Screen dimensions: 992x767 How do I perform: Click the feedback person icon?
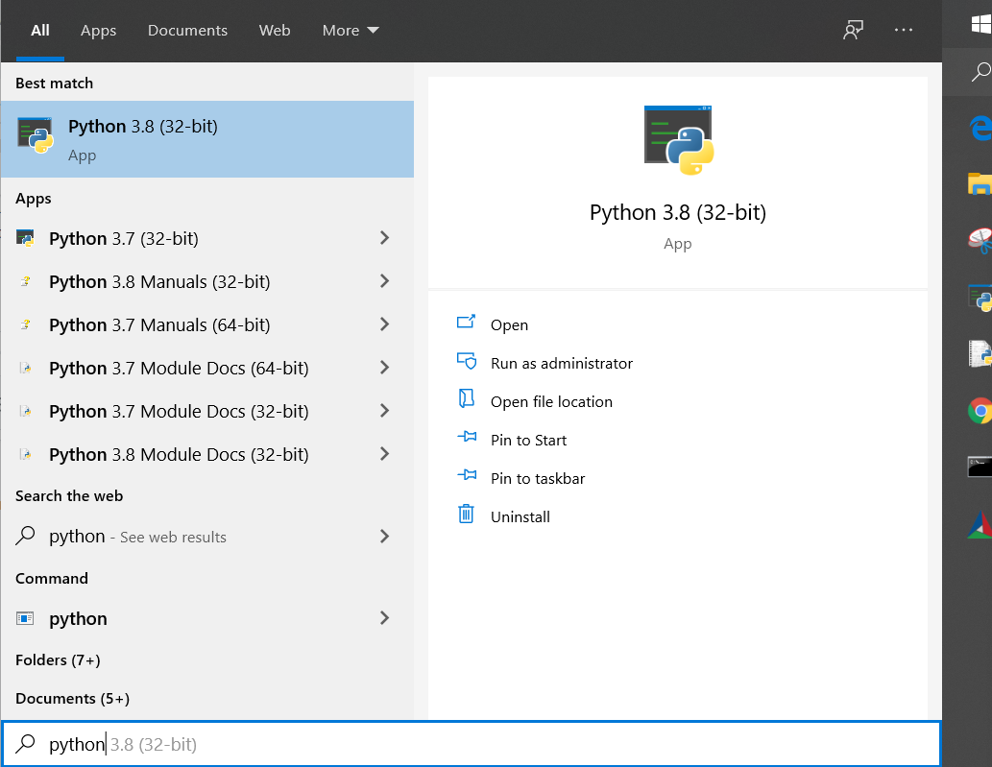coord(853,30)
